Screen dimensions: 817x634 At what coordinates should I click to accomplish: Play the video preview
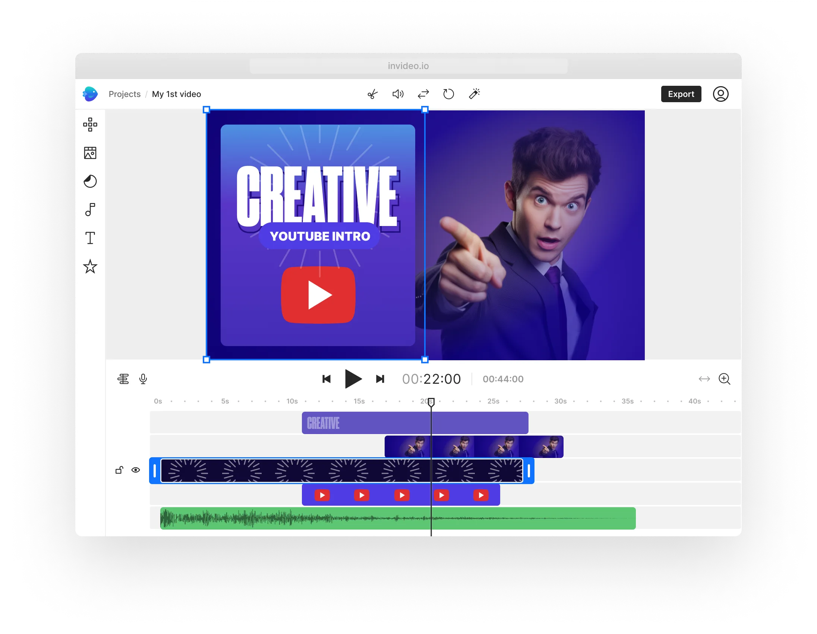click(x=353, y=379)
